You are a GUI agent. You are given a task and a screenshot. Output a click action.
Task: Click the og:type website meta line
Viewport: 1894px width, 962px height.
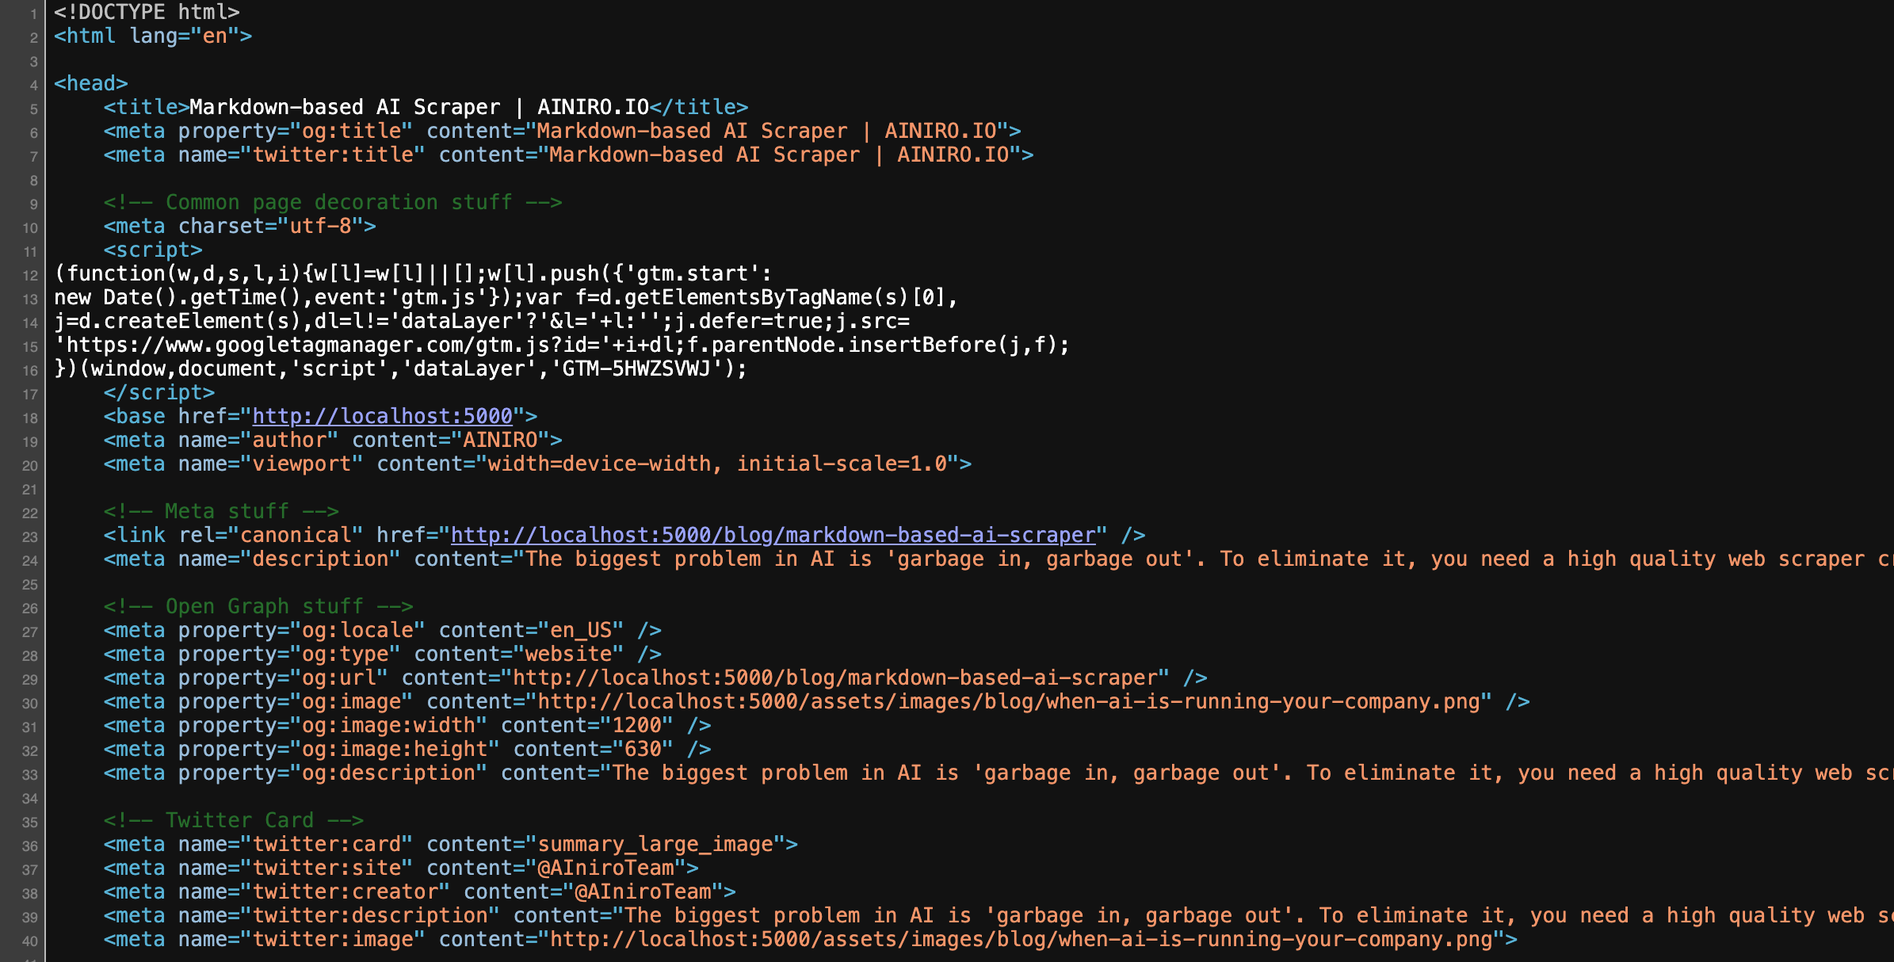point(382,654)
